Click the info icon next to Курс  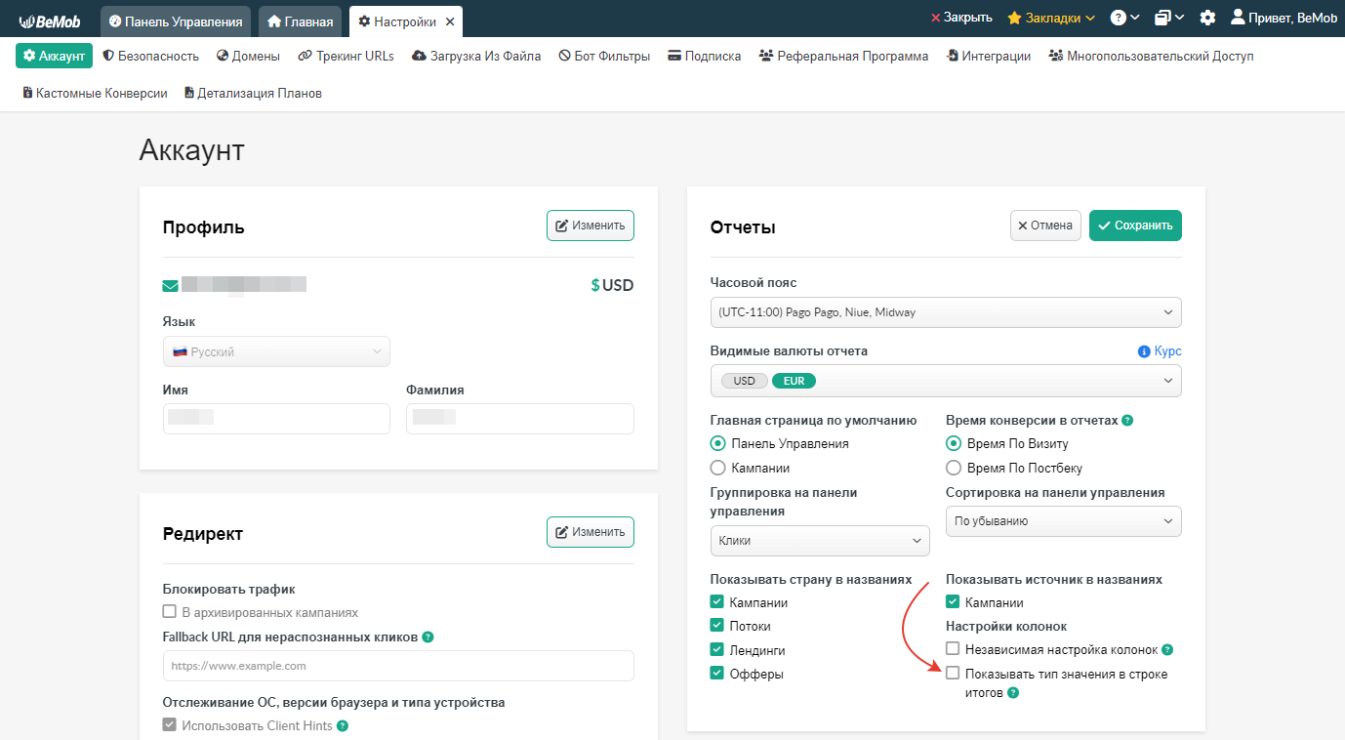point(1144,351)
